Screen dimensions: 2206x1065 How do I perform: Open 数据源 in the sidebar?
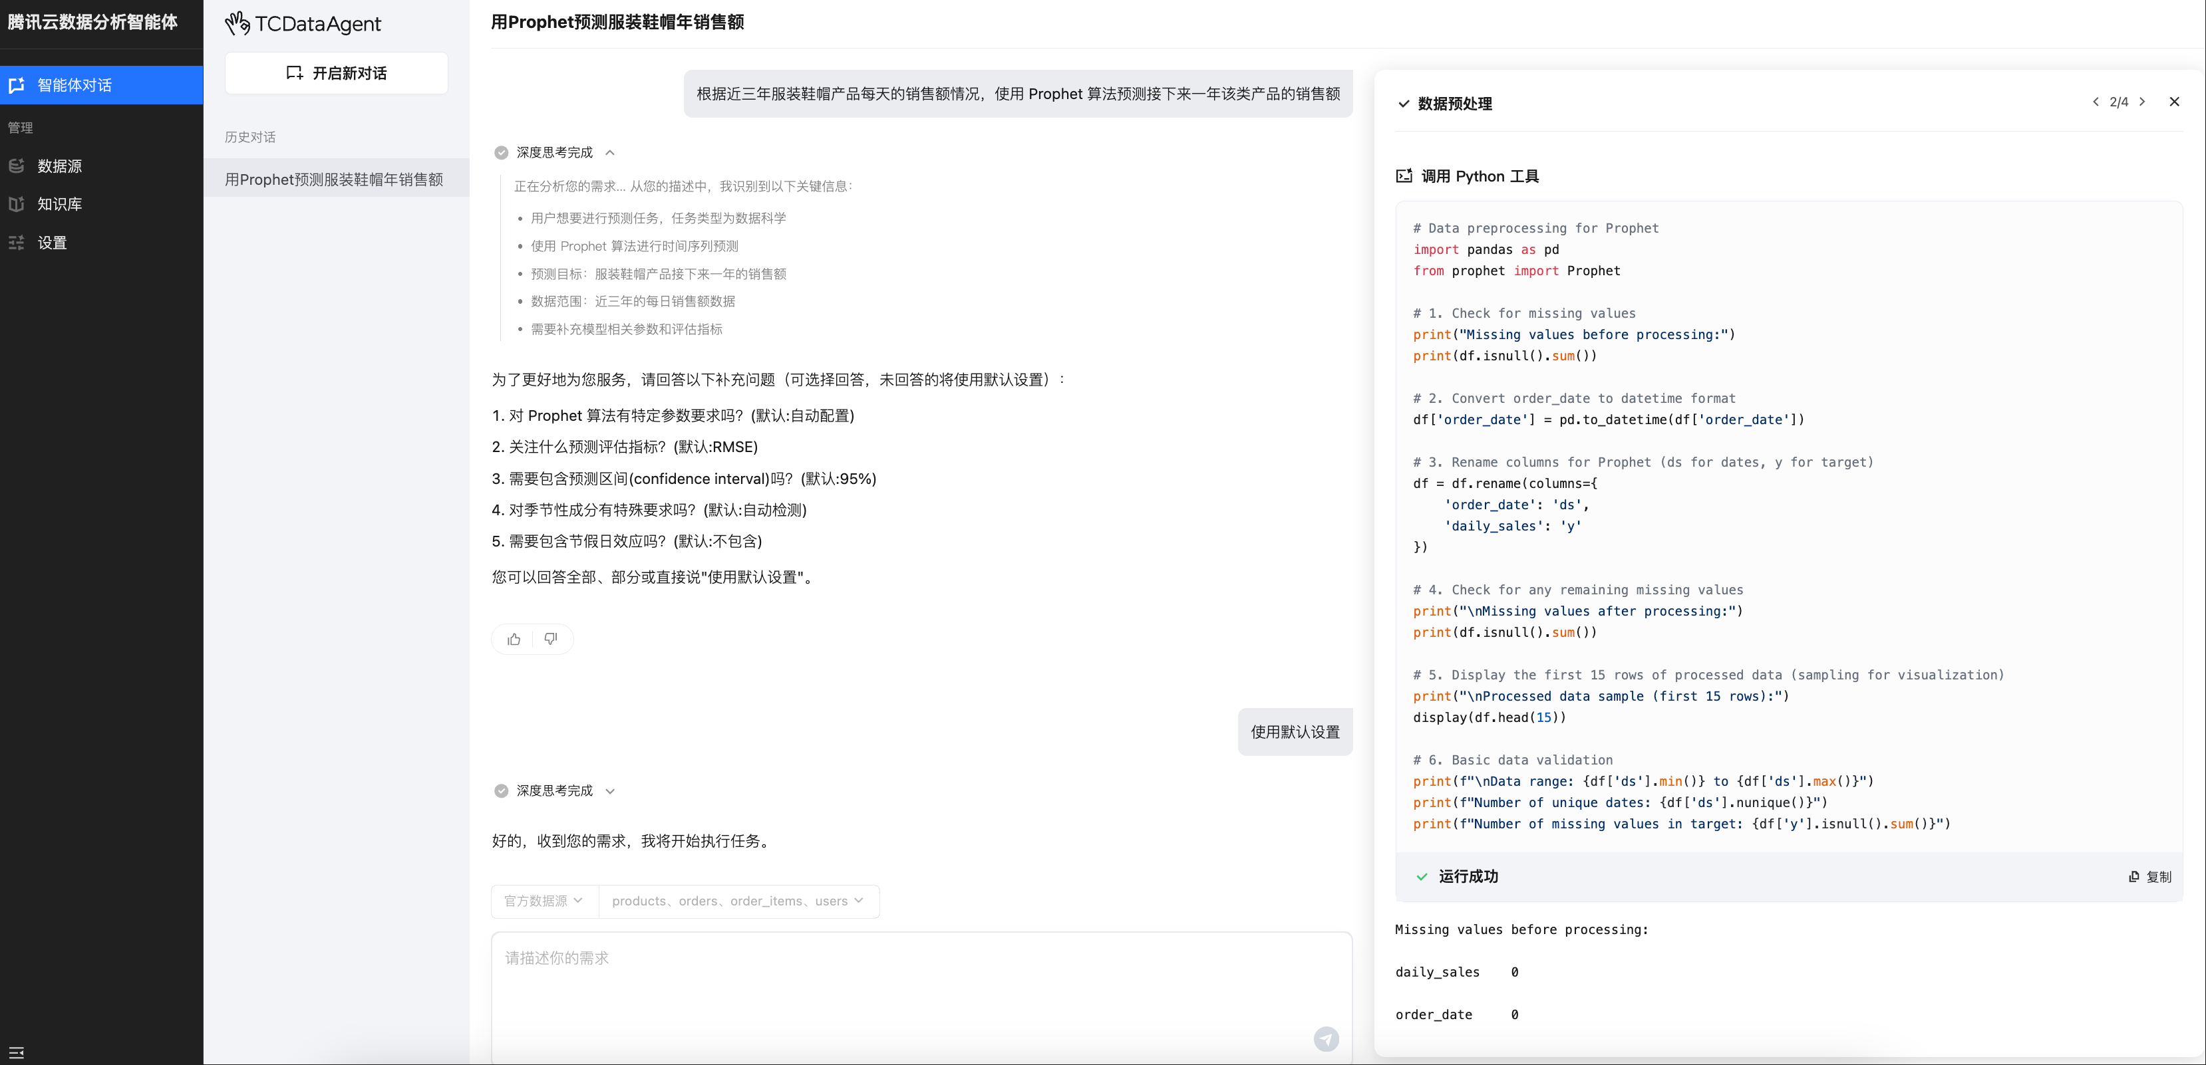101,166
